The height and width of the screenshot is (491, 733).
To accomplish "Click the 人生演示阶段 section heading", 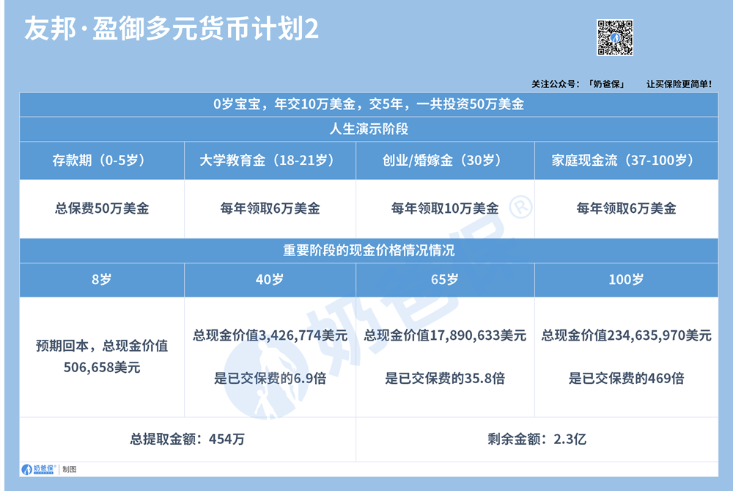I will click(369, 129).
